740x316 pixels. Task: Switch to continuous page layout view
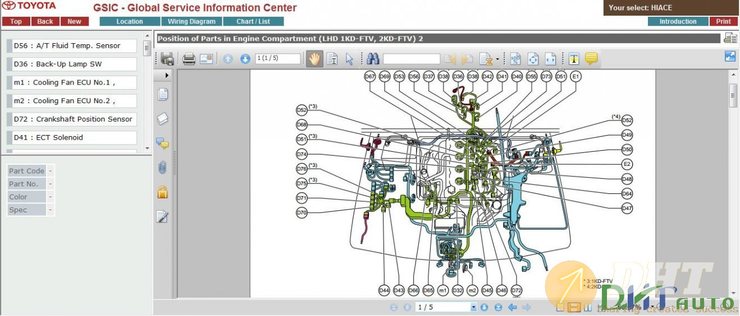coord(573,307)
